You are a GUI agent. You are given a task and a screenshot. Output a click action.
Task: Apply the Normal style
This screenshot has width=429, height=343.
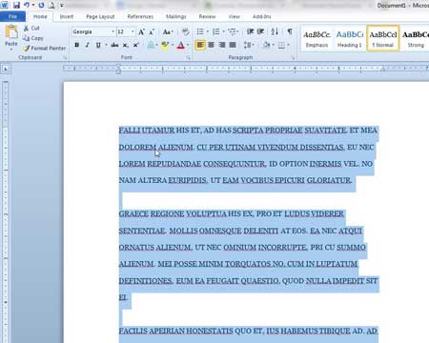click(x=383, y=38)
